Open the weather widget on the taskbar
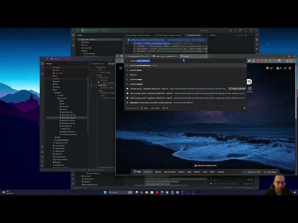Screen dimensions: 298x223 pos(7,192)
